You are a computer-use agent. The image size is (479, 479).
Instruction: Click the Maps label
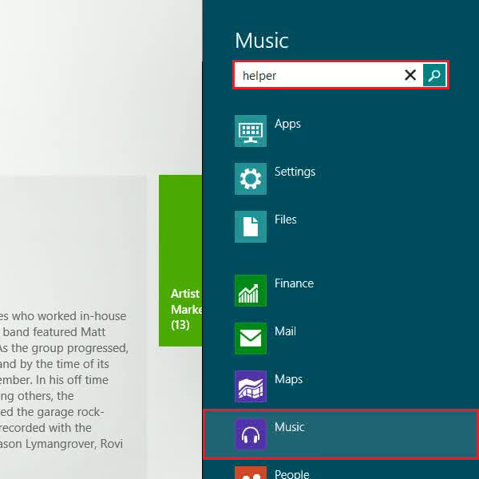click(x=288, y=380)
